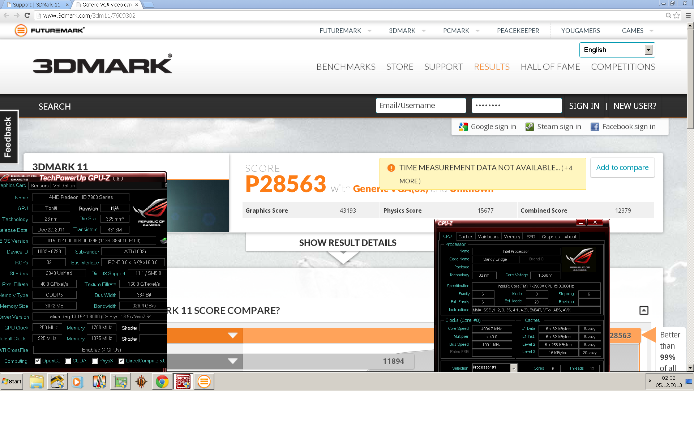Screen dimensions: 694x434
Task: Switch to the Mainboard tab in CPU-Z
Action: 488,237
